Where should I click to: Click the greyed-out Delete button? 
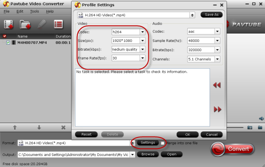(112, 134)
